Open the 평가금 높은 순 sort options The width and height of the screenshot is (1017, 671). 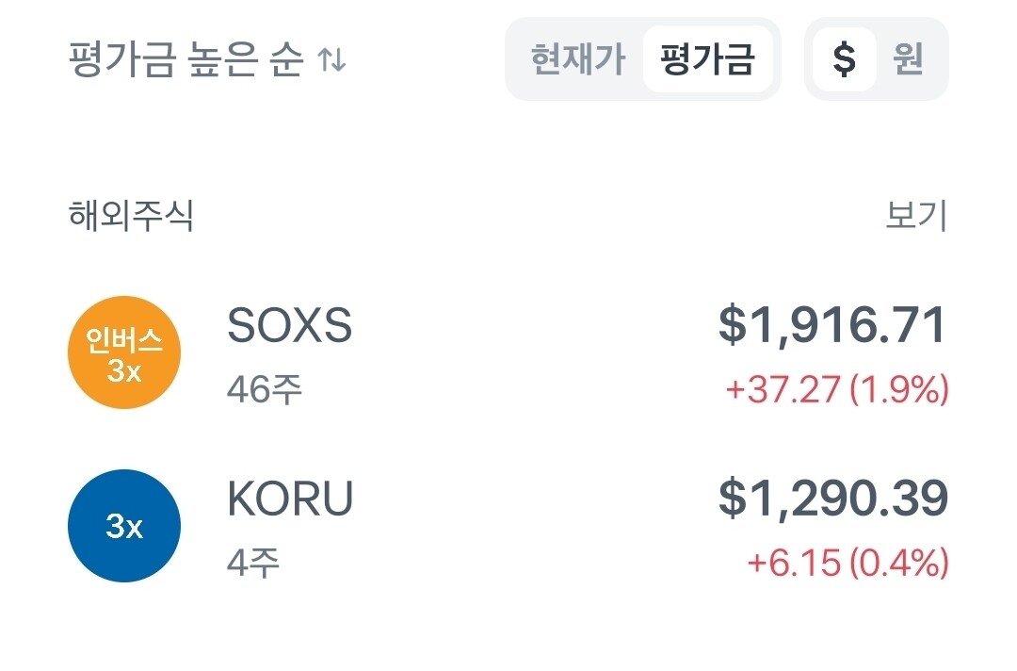tap(186, 61)
